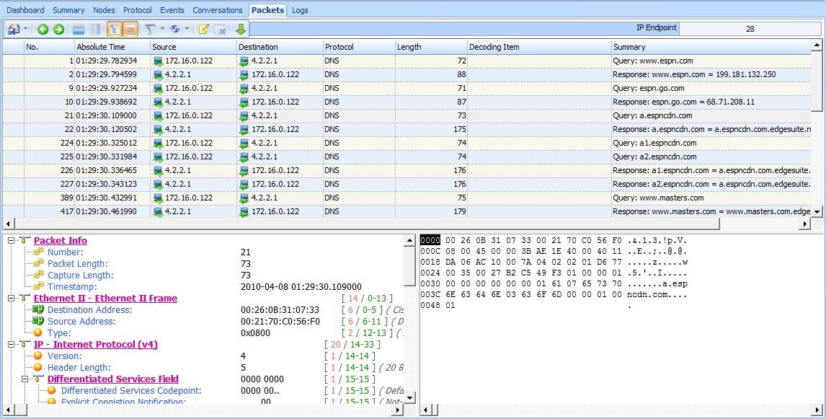Image resolution: width=826 pixels, height=419 pixels.
Task: Open the Conversations tab
Action: 218,10
